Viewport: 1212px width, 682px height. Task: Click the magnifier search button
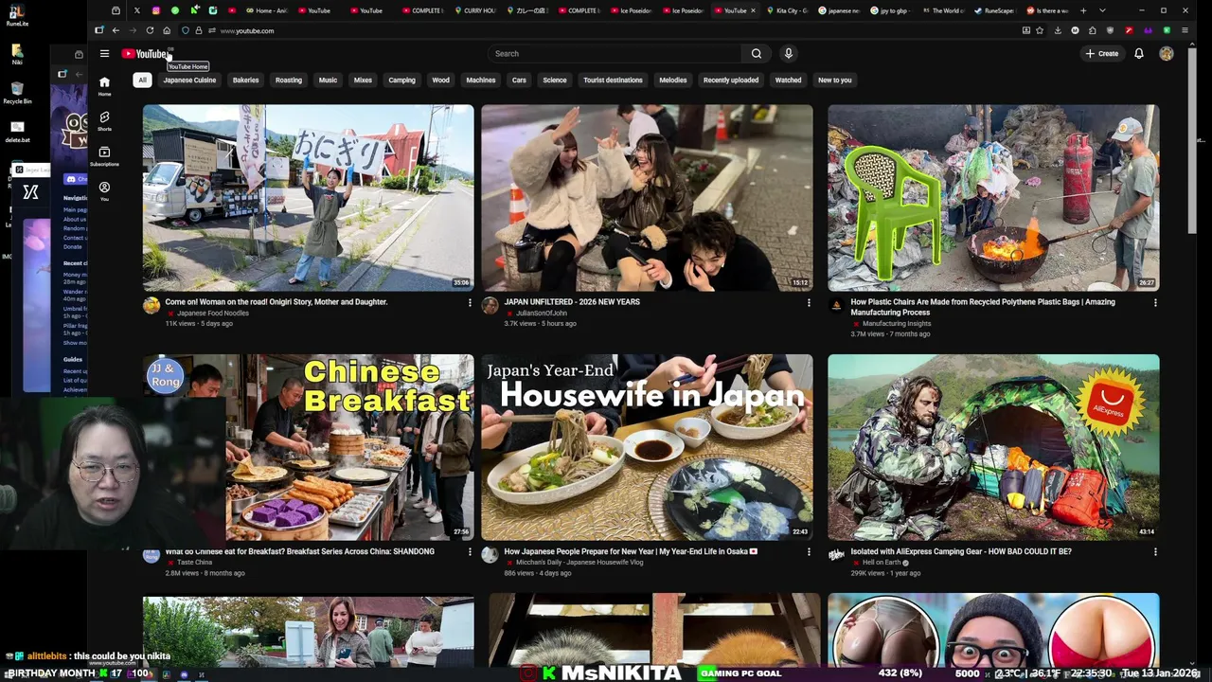[756, 54]
